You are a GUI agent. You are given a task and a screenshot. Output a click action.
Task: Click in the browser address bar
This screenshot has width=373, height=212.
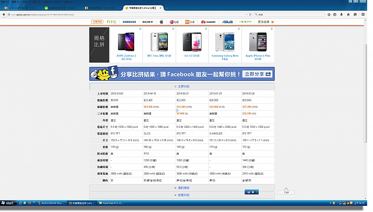126,14
